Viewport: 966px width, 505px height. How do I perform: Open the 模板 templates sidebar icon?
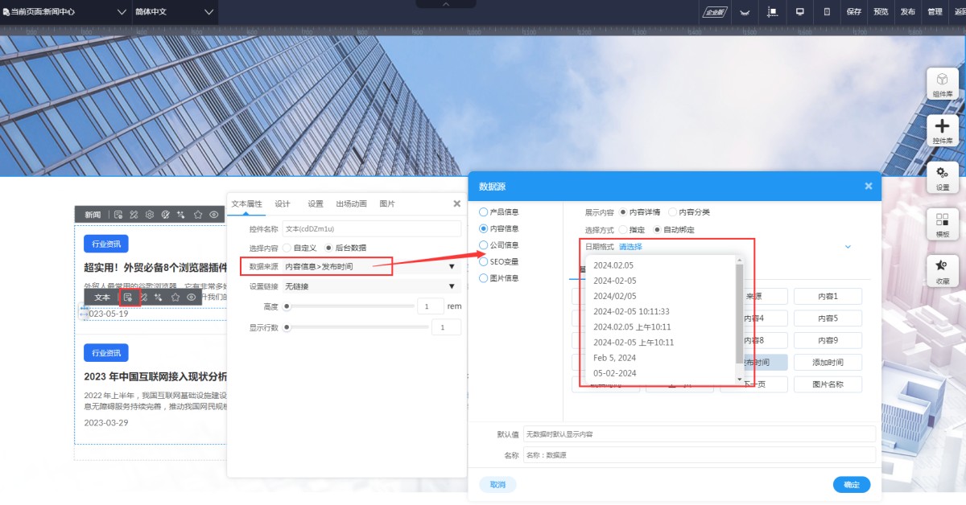[x=942, y=224]
